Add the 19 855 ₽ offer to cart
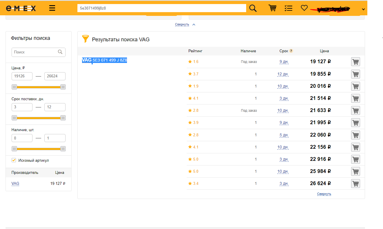This screenshot has height=229, width=383. click(x=355, y=74)
